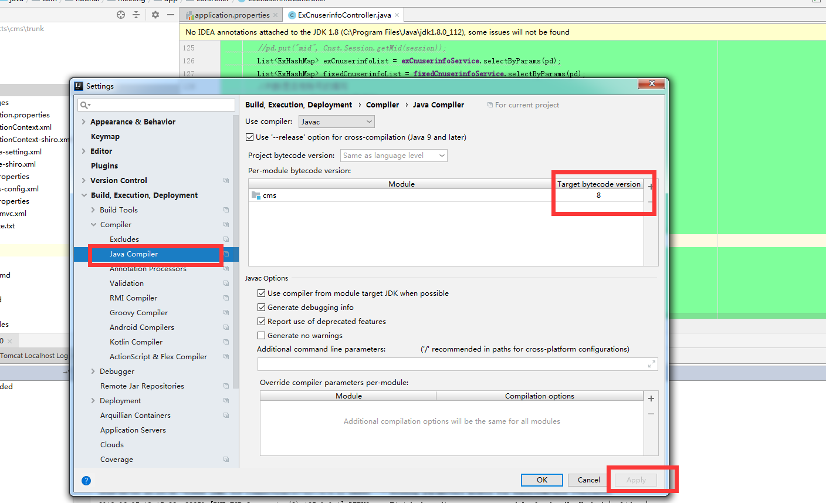
Task: Click the settings search input field
Action: click(x=157, y=105)
